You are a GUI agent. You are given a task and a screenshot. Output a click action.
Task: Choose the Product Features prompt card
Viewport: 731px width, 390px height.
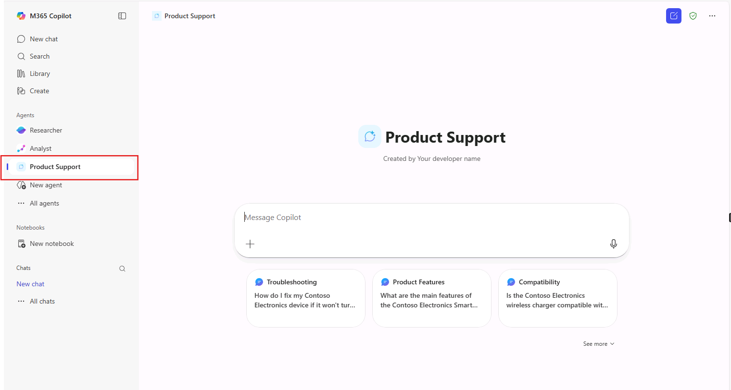click(432, 298)
